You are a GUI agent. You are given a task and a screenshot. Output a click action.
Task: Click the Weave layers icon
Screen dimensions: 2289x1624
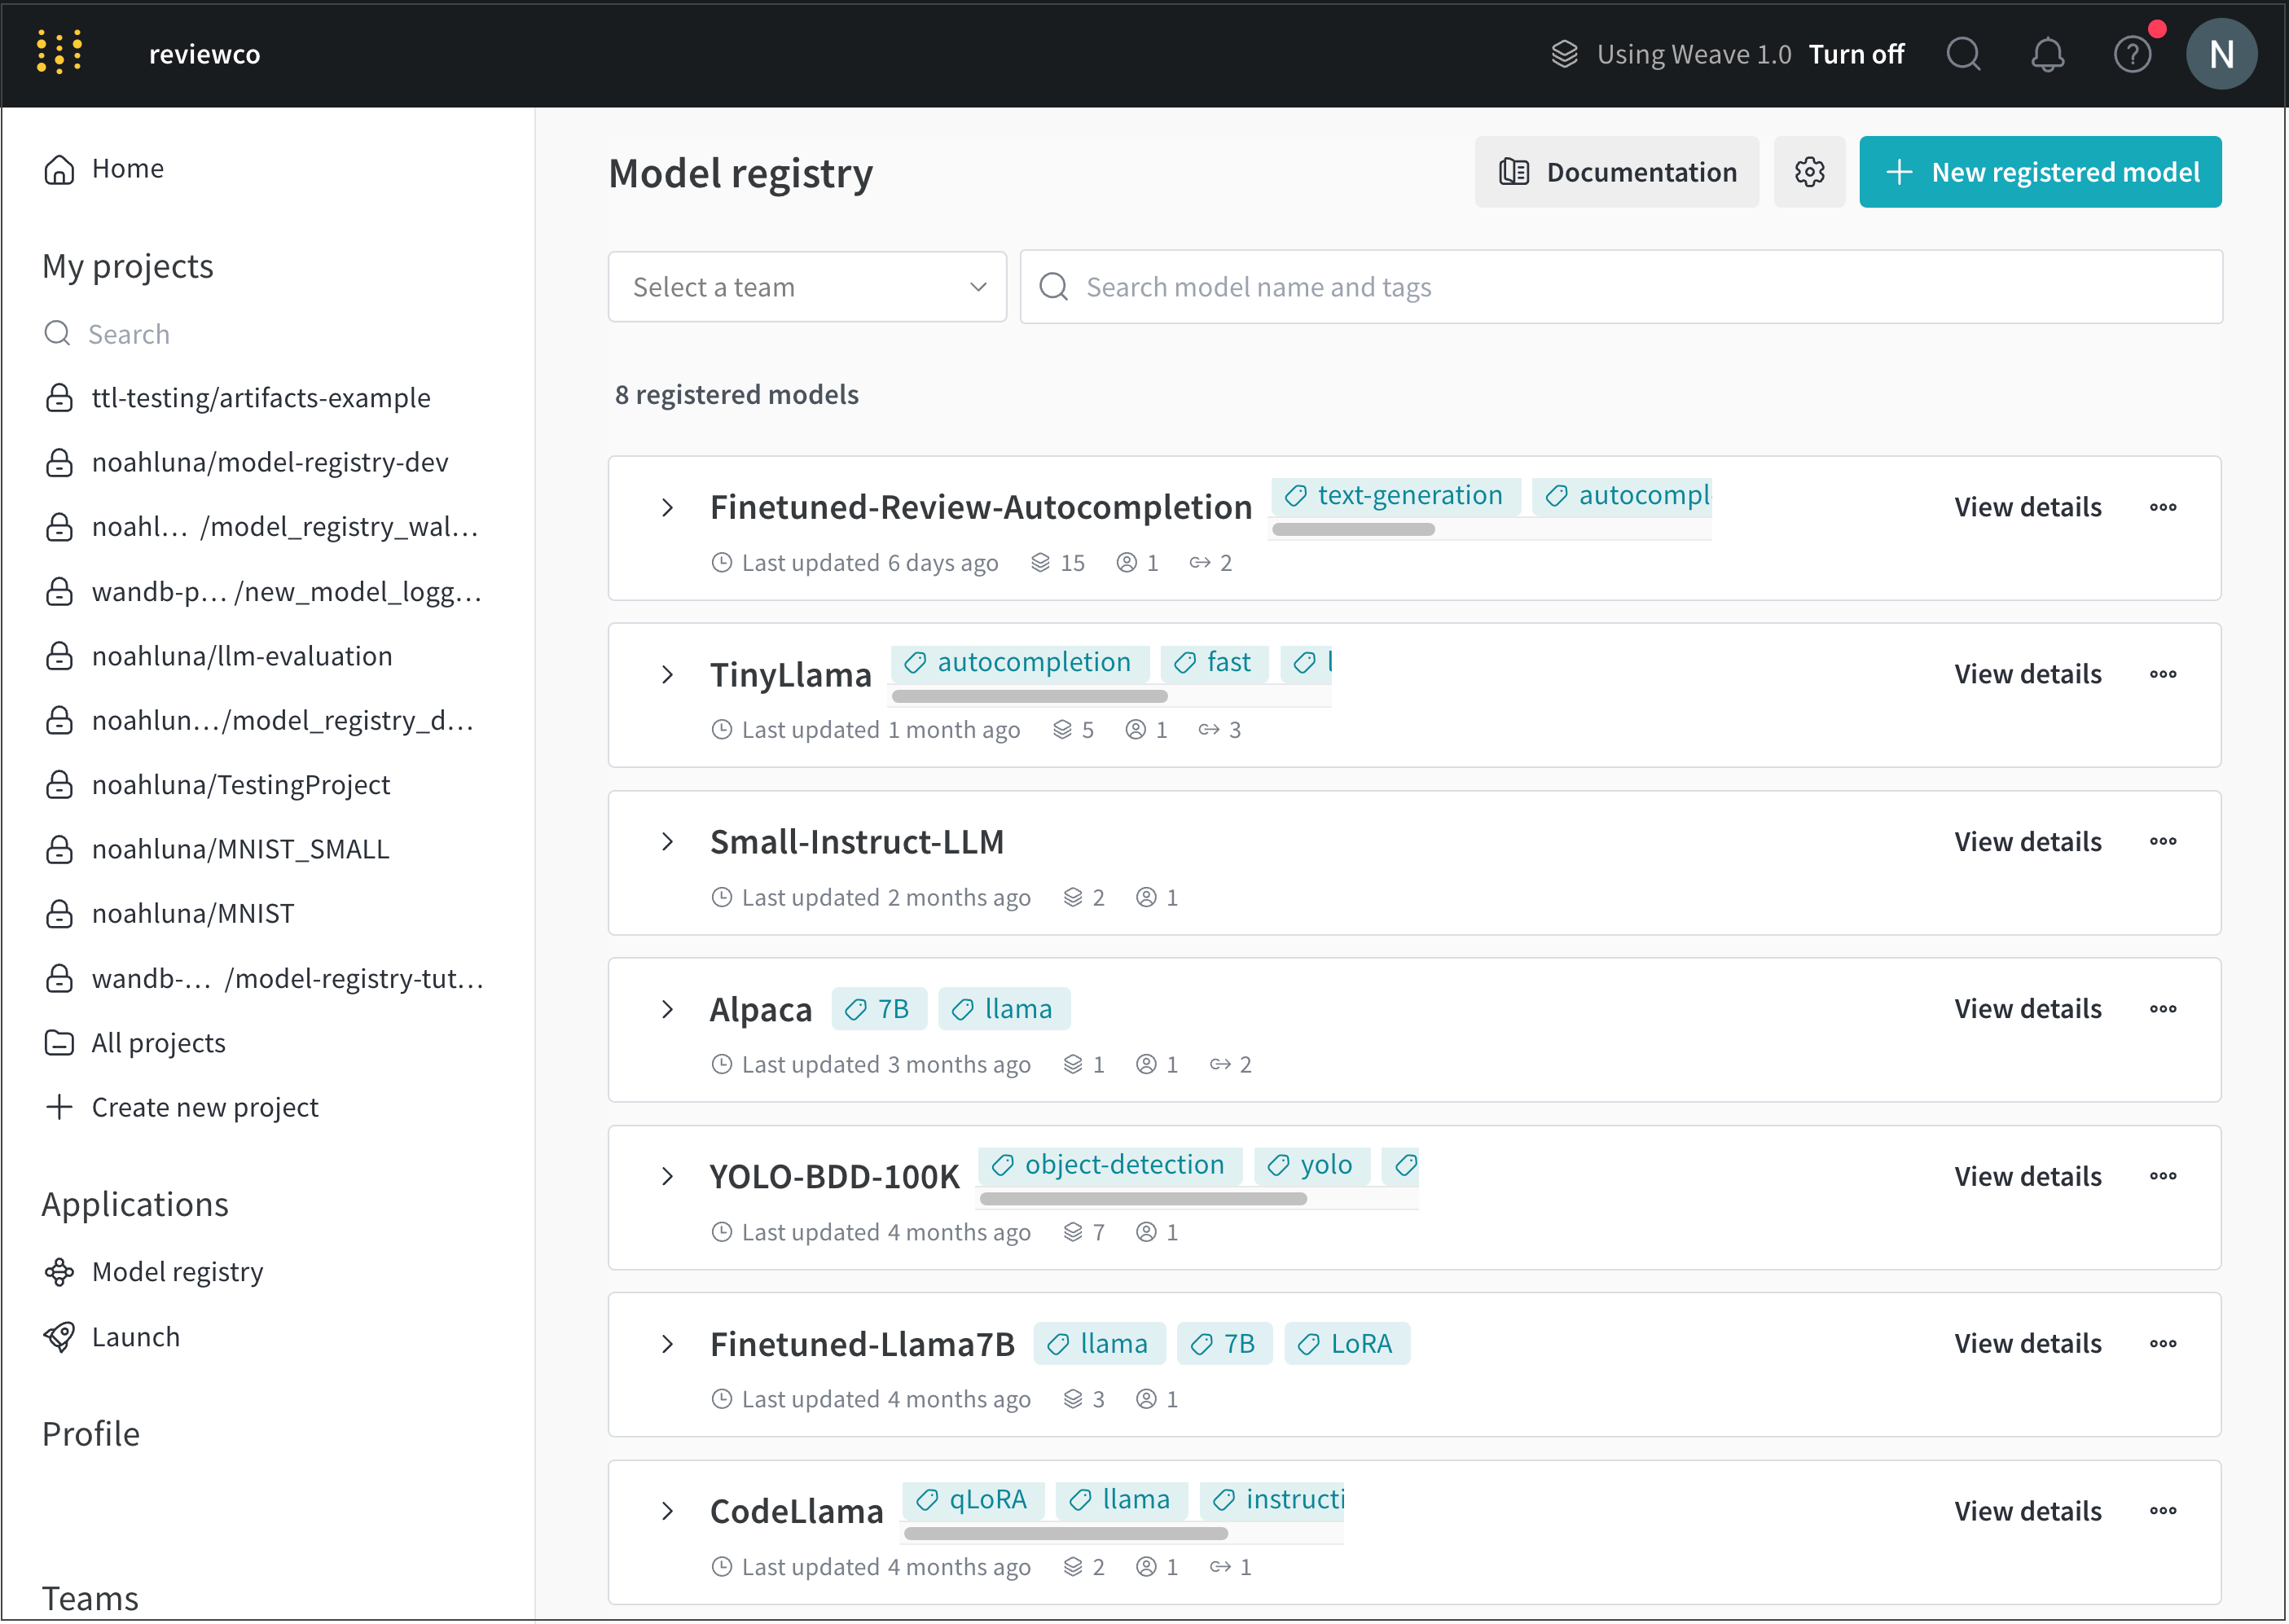(x=1565, y=54)
